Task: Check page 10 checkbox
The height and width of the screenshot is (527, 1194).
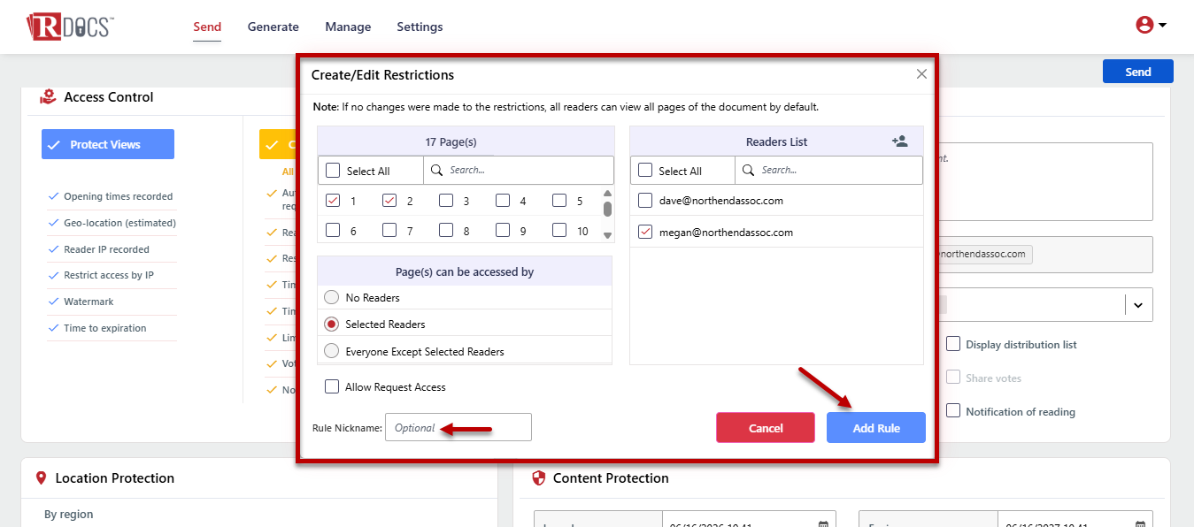Action: click(x=559, y=231)
